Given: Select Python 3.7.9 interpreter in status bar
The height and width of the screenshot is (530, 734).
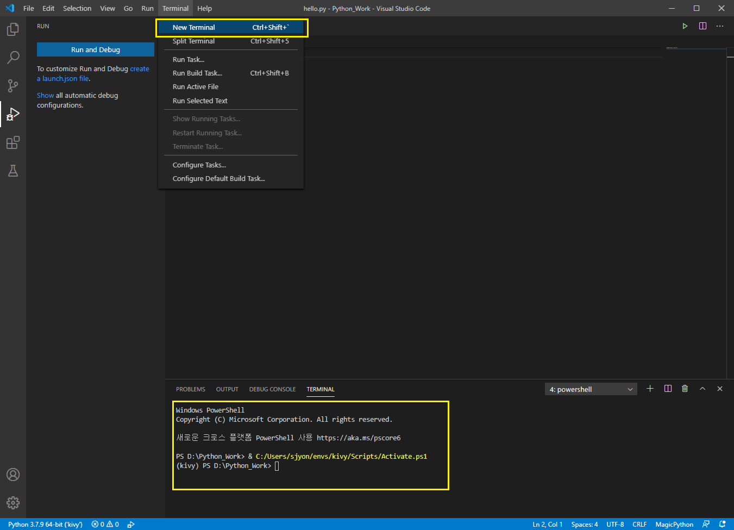Looking at the screenshot, I should coord(45,525).
